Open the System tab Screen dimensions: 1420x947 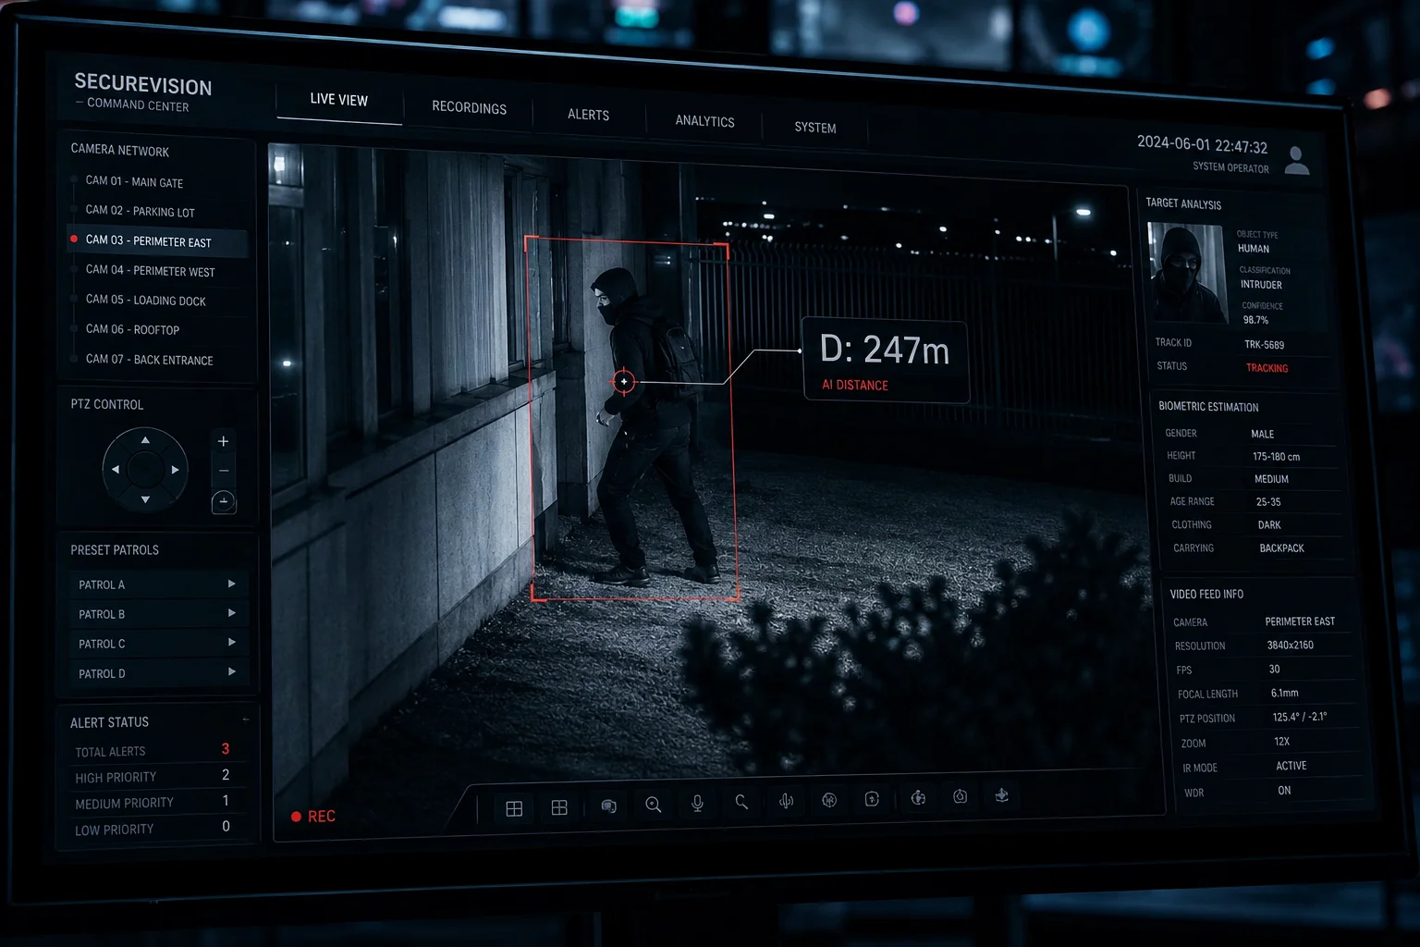click(815, 128)
